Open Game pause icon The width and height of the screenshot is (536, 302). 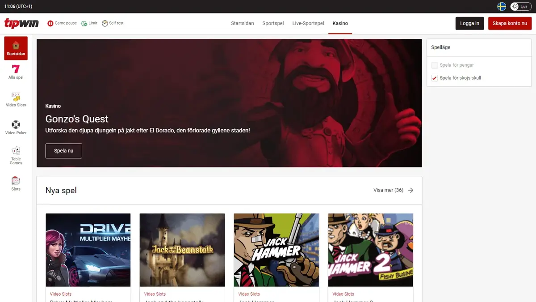click(50, 23)
